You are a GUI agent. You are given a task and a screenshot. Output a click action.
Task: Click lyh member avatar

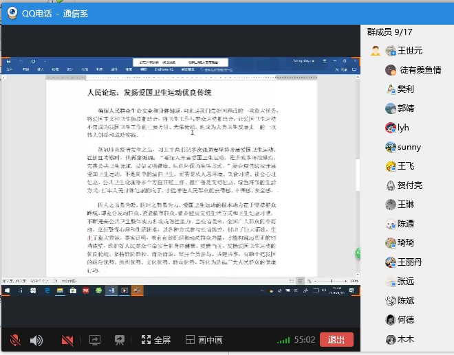391,128
